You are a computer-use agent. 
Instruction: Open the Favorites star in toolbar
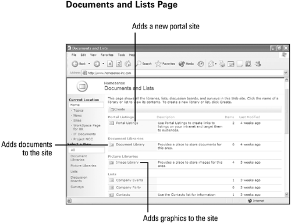[x=158, y=63]
